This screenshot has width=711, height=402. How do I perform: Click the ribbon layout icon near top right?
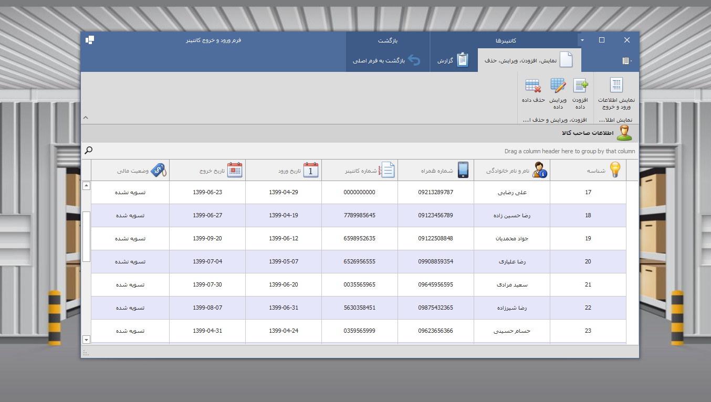point(626,61)
